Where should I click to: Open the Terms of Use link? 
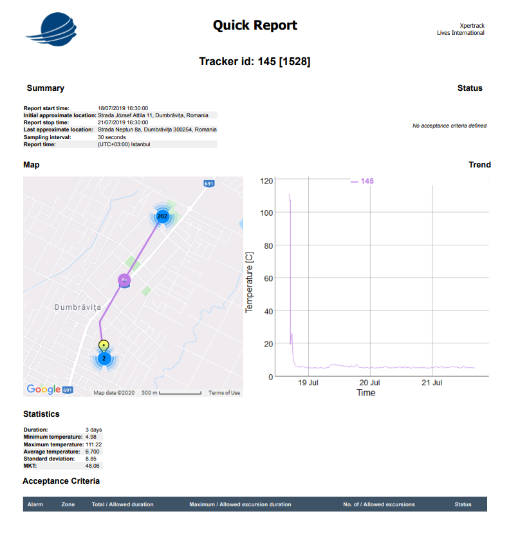coord(224,393)
